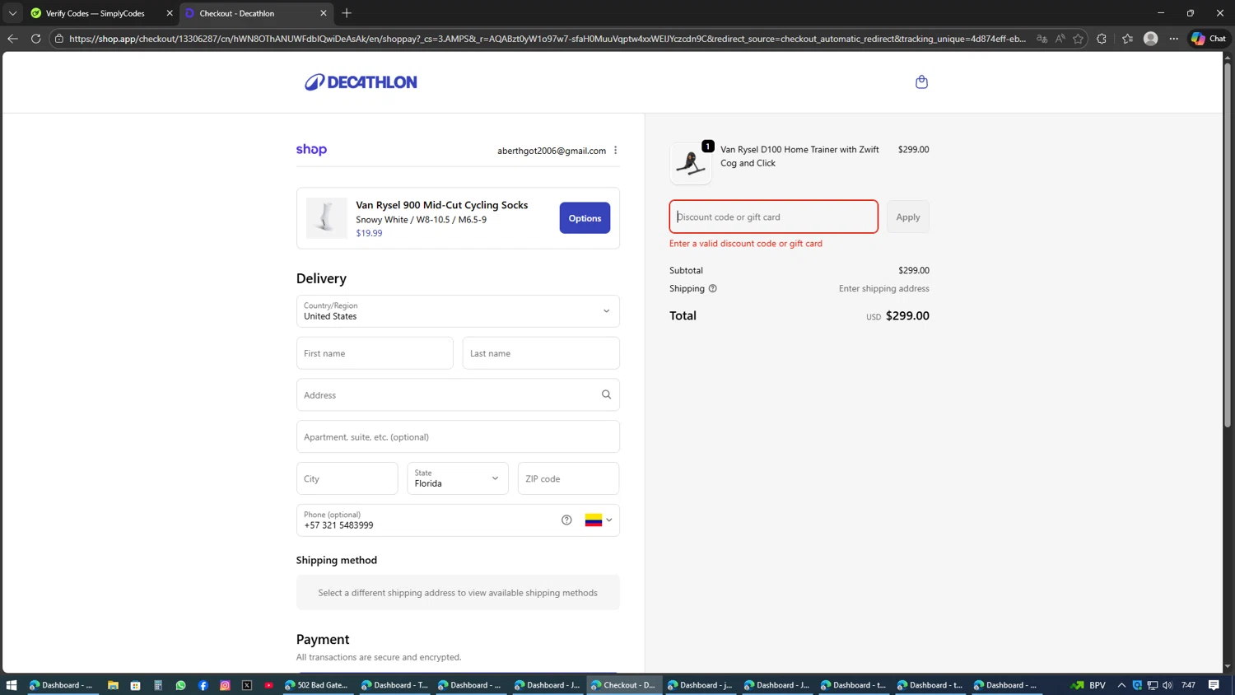Screen dimensions: 1235x695
Task: Switch to Verify Codes SimplyCodes tab
Action: click(x=95, y=13)
